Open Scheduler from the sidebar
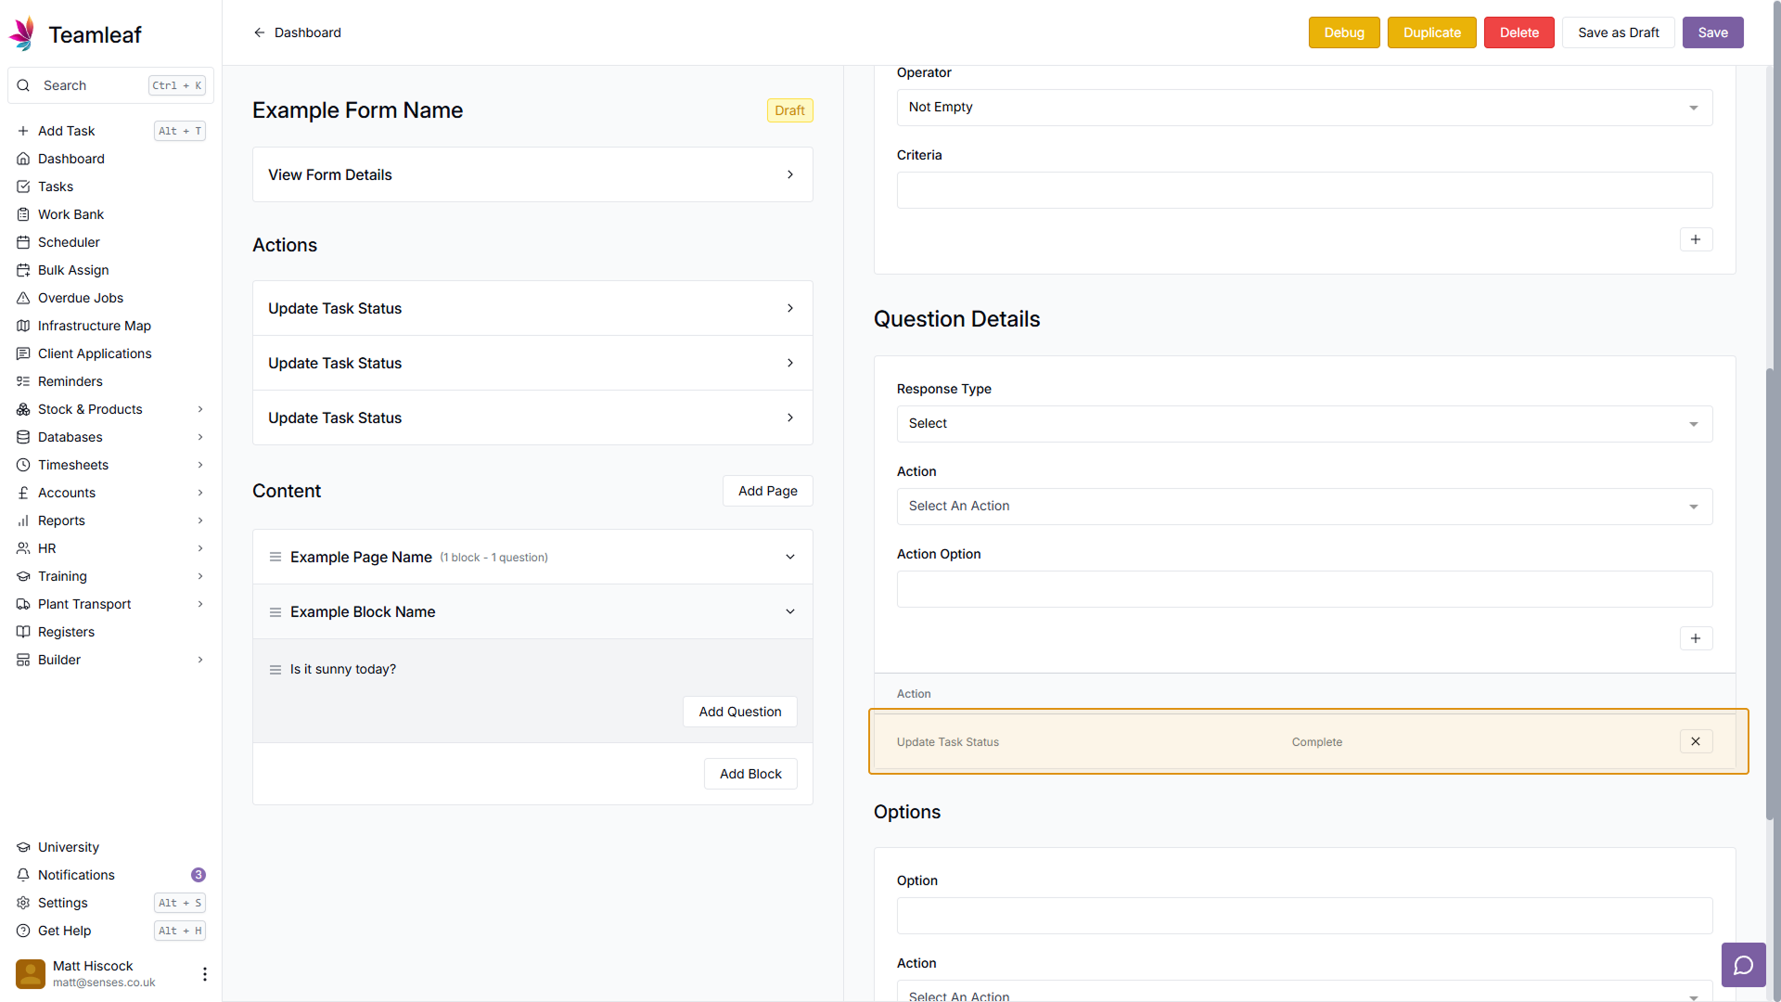1781x1002 pixels. 69,242
